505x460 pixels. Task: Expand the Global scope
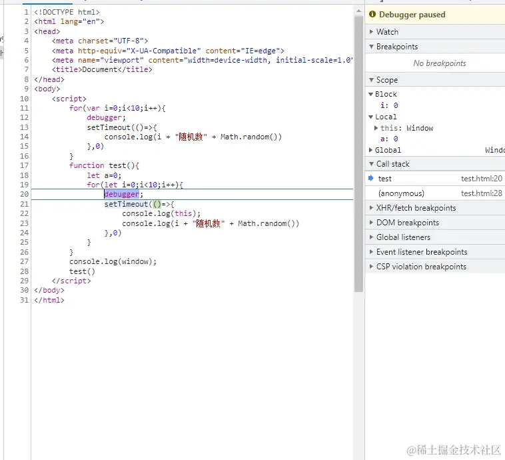tap(370, 150)
